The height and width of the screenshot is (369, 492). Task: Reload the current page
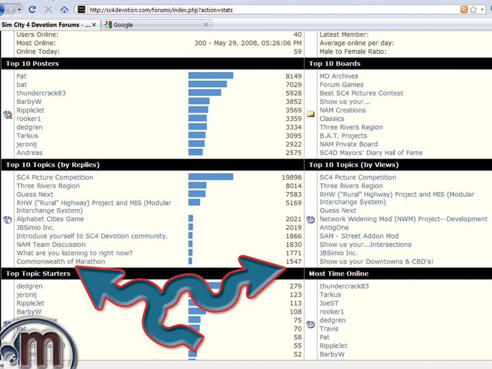coord(32,9)
